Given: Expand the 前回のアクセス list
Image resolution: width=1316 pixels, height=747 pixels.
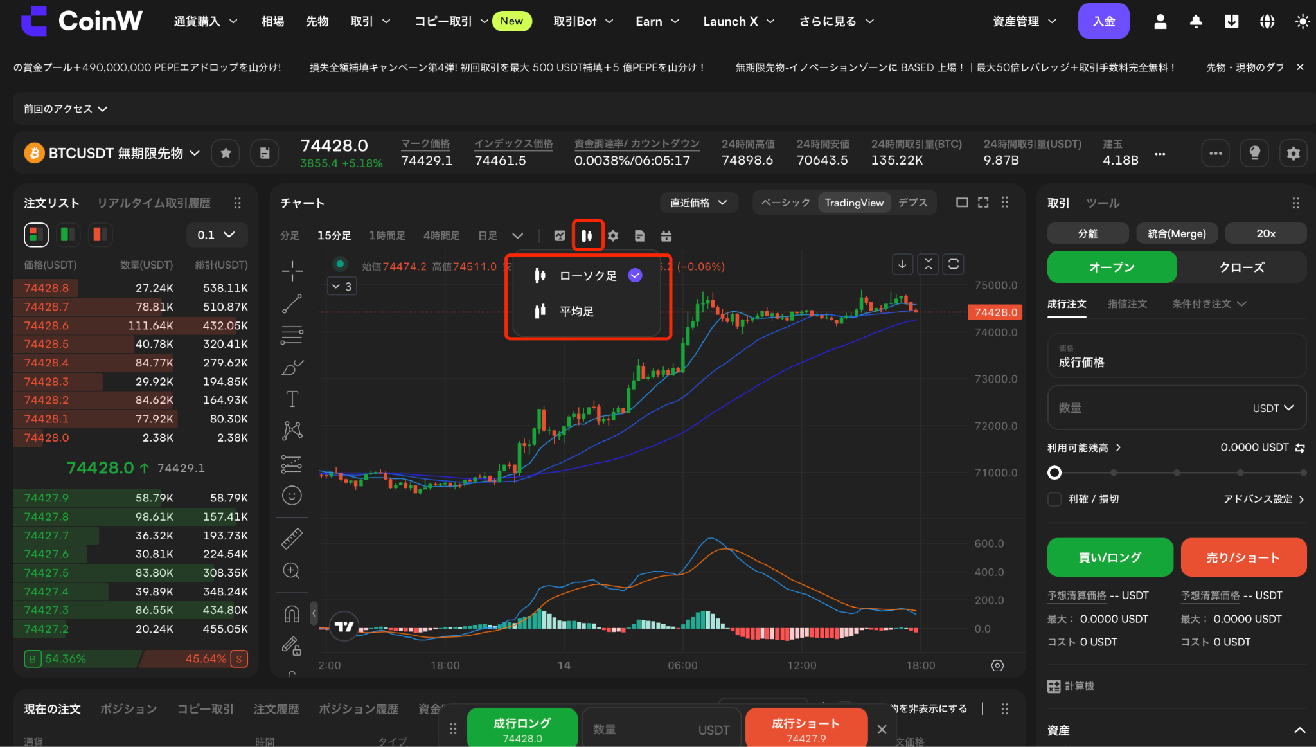Looking at the screenshot, I should pyautogui.click(x=66, y=109).
